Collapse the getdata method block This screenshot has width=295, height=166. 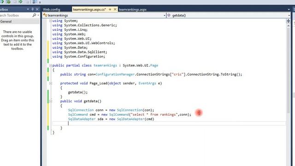point(51,101)
